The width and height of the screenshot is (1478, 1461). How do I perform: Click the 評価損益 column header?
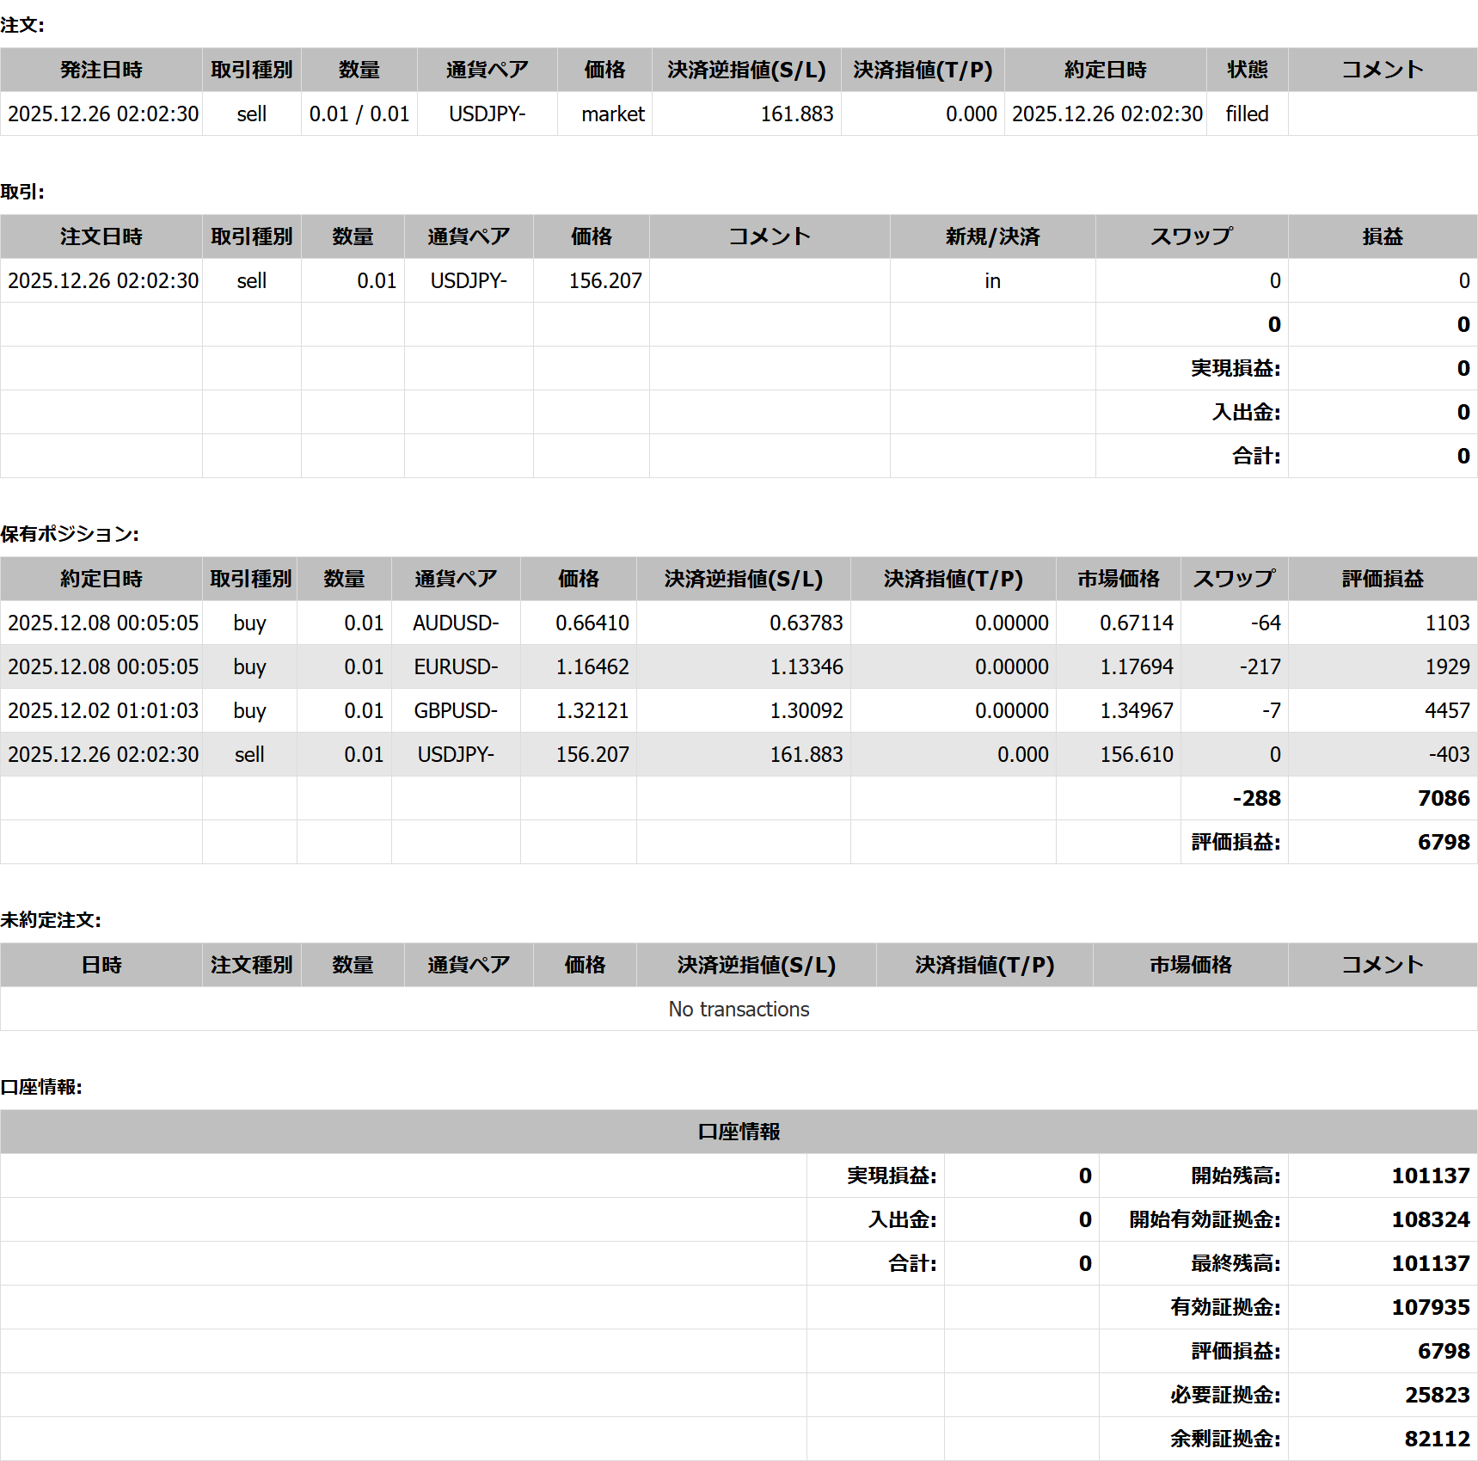click(1383, 579)
